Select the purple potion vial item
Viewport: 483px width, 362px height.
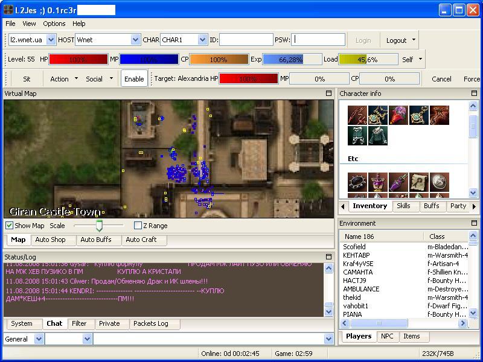coord(398,182)
